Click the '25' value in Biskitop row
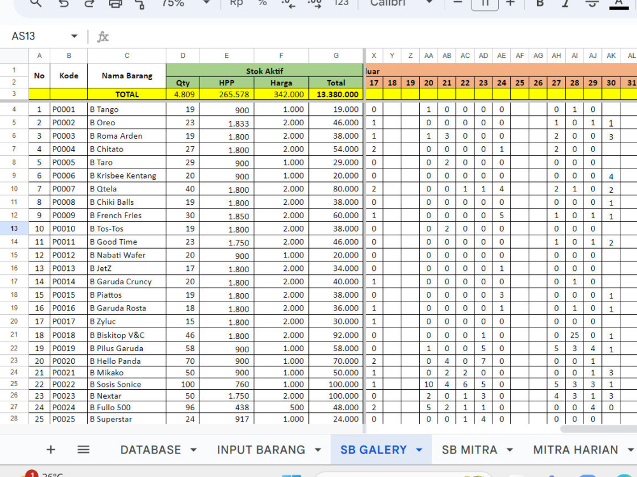 575,335
